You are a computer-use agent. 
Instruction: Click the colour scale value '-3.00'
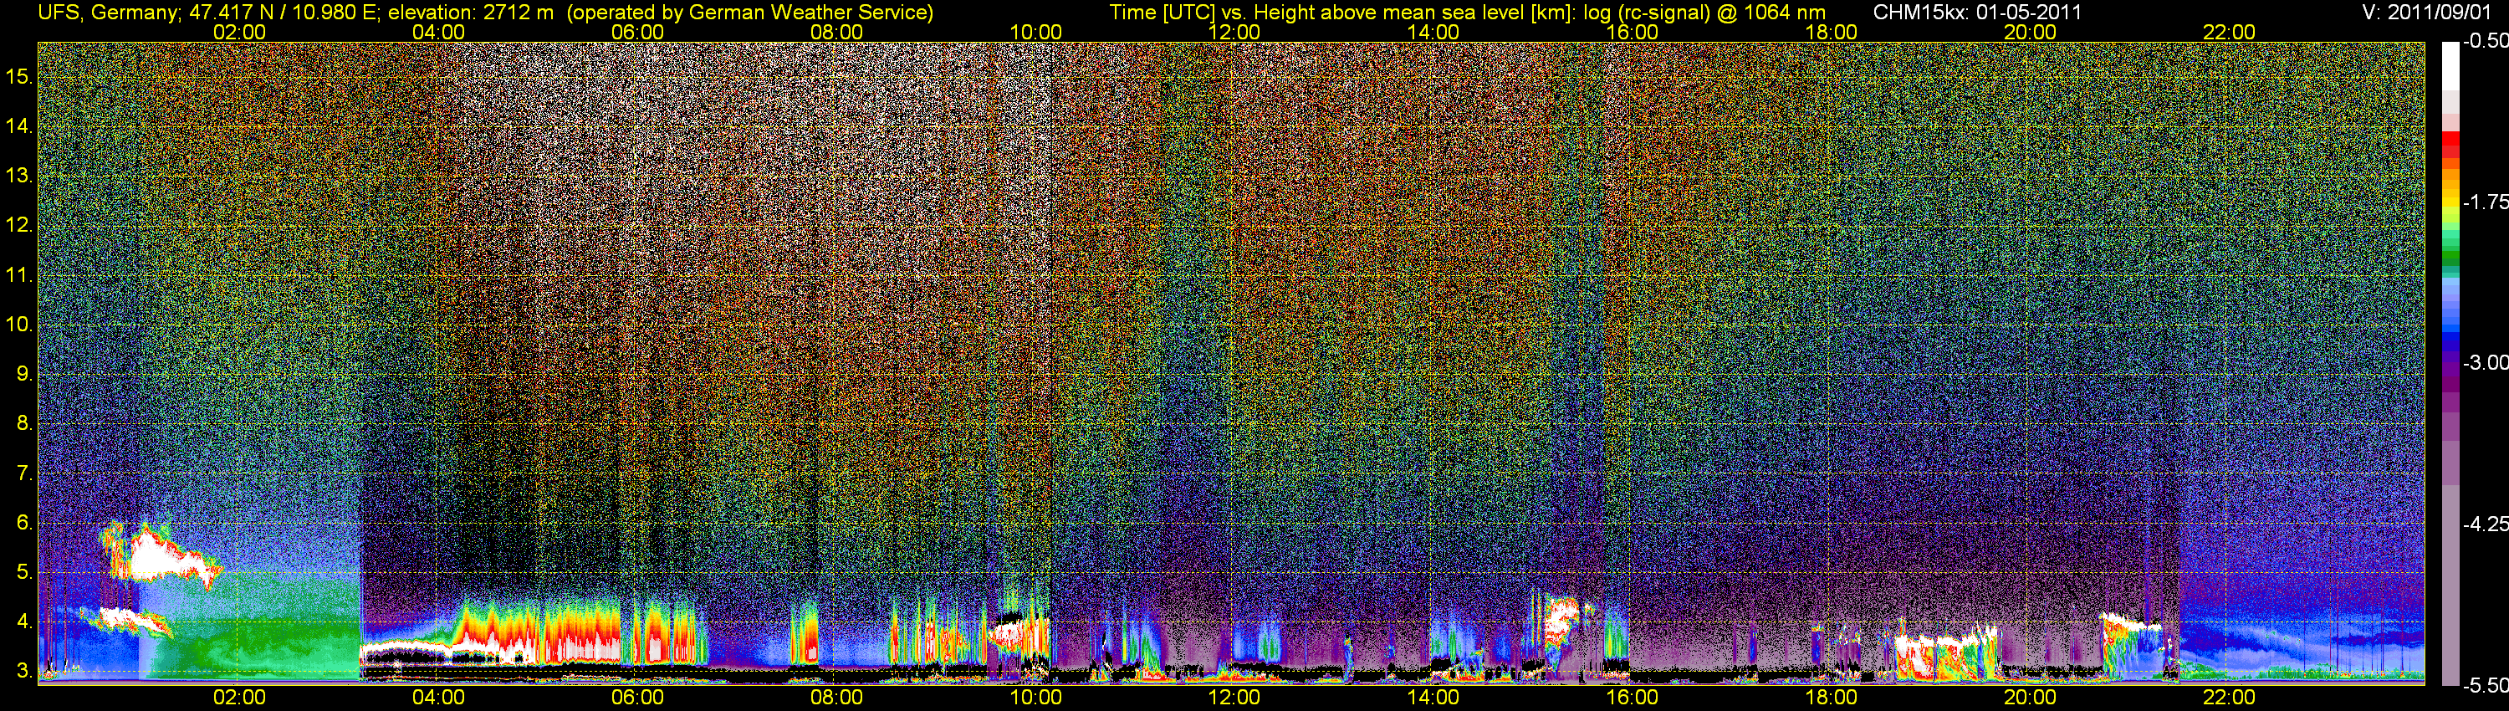(2485, 362)
